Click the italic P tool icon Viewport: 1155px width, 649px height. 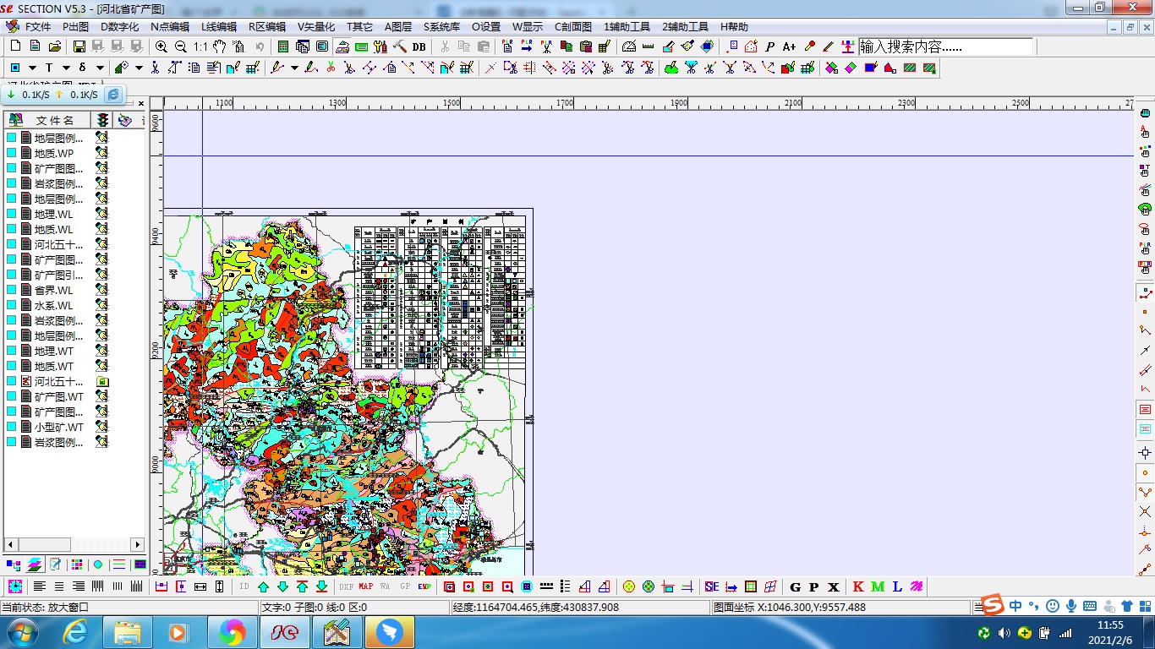click(x=770, y=46)
